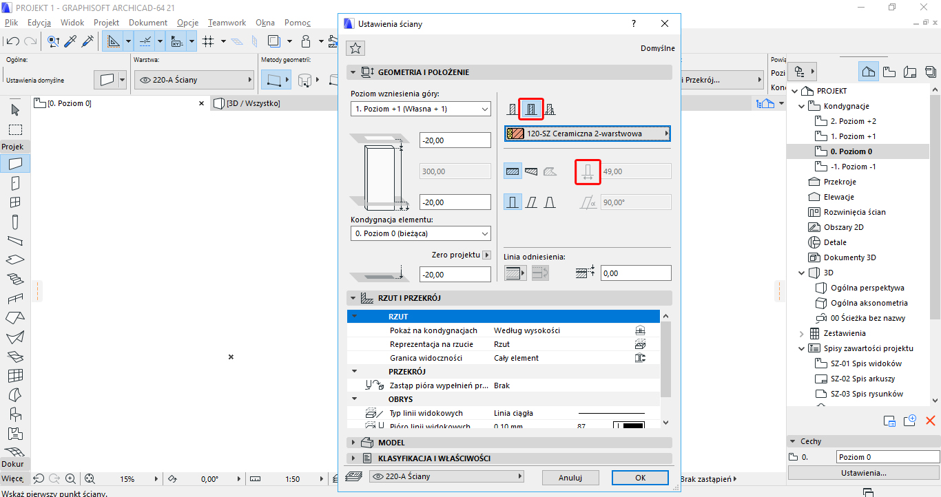
Task: Expand the Model panel
Action: tap(354, 442)
